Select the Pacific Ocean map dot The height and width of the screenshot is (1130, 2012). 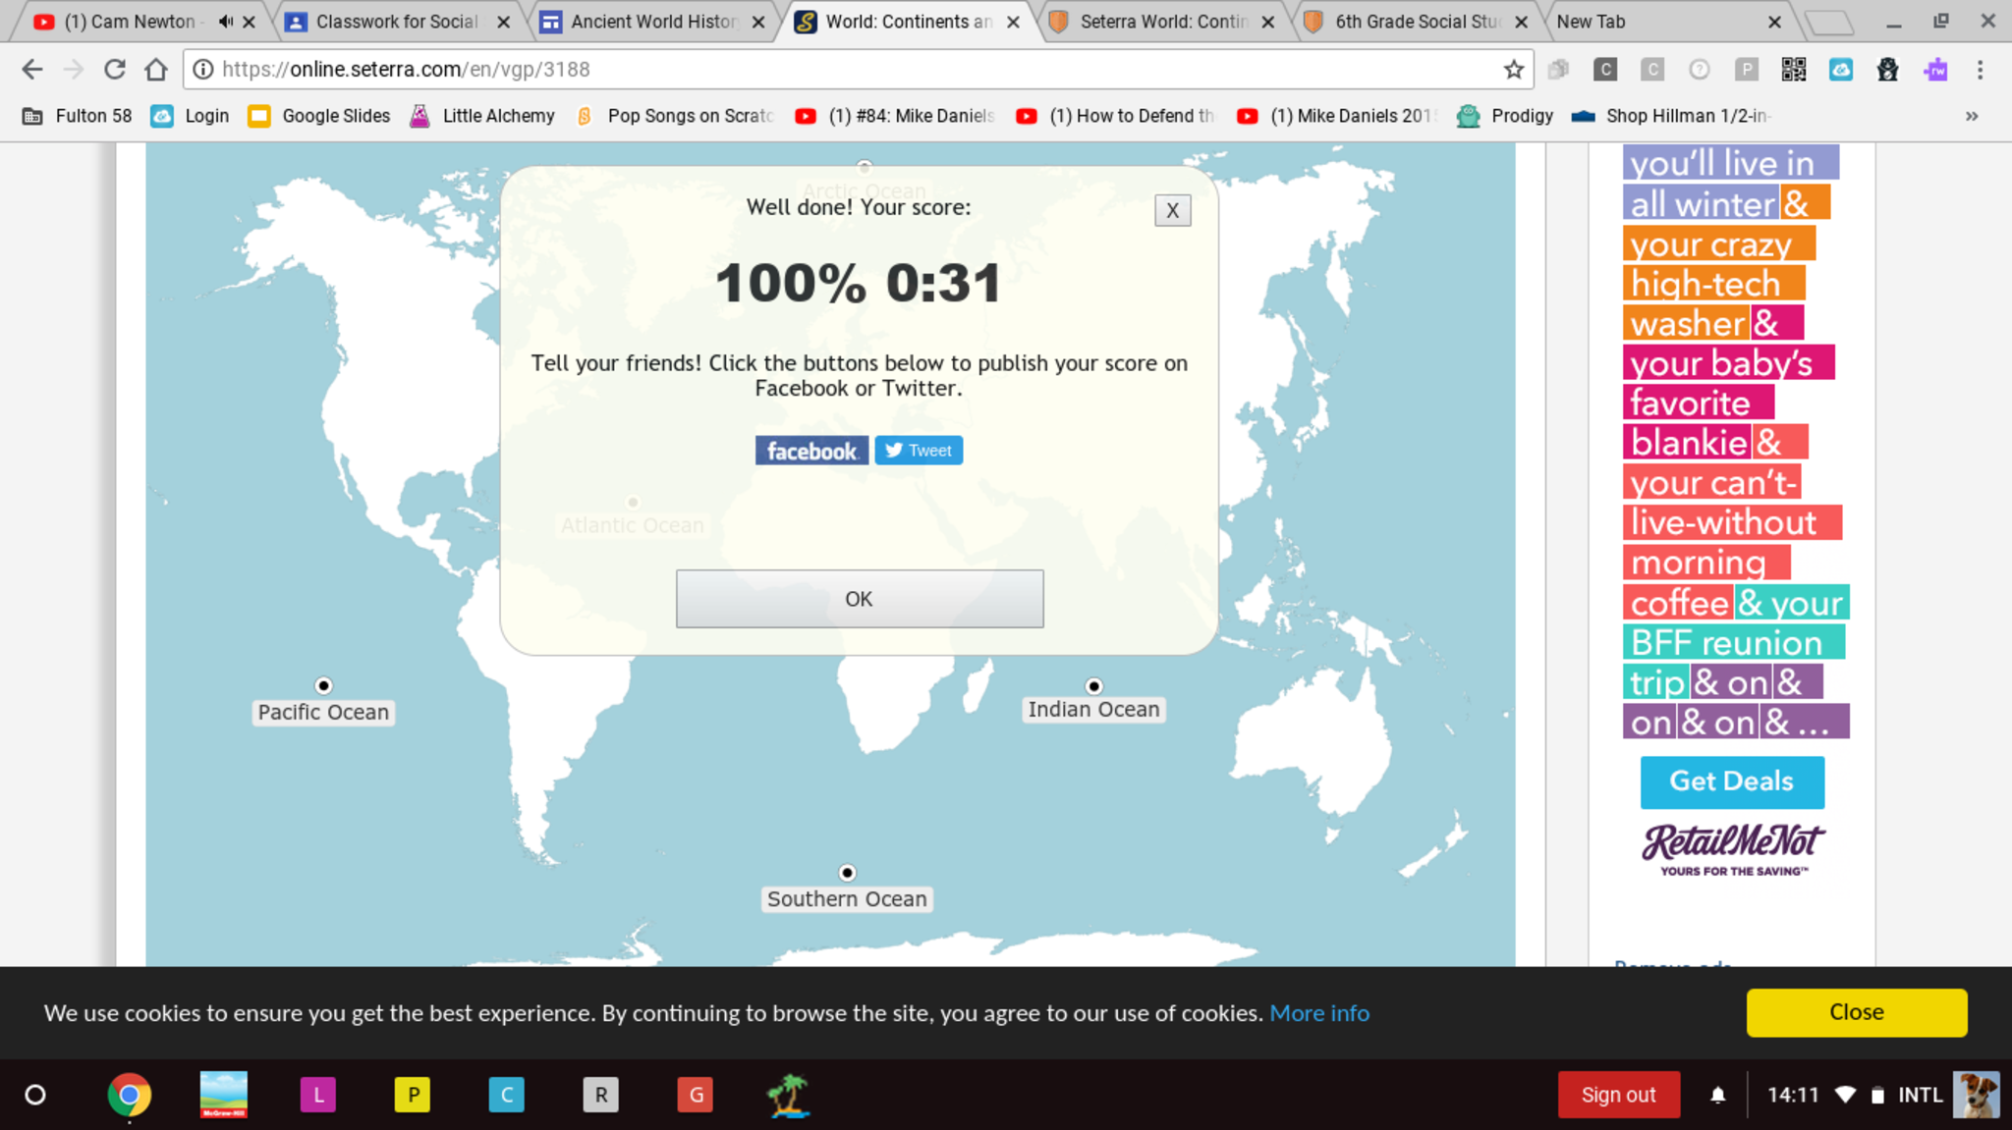tap(323, 685)
